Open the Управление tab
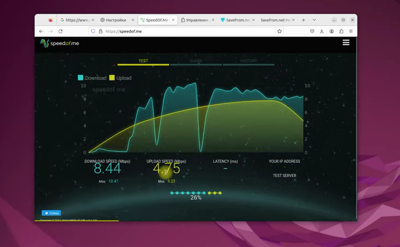400x247 pixels. 198,20
